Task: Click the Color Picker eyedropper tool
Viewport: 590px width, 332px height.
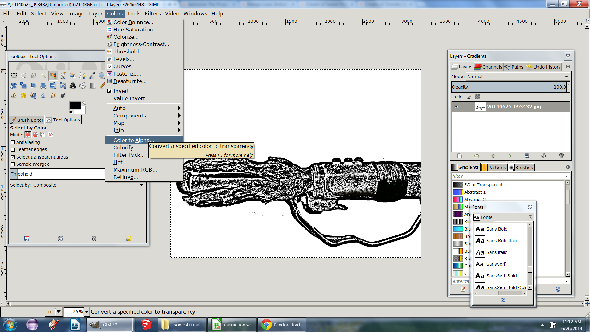Action: click(x=92, y=76)
